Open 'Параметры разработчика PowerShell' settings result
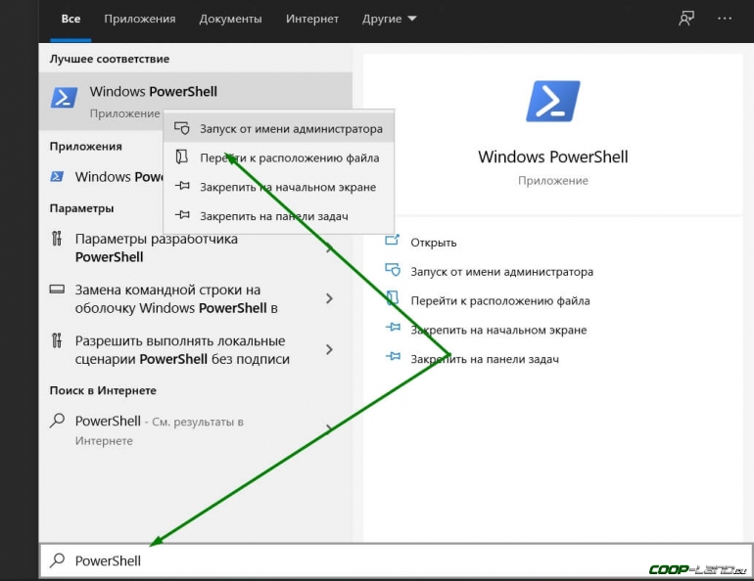 point(157,247)
